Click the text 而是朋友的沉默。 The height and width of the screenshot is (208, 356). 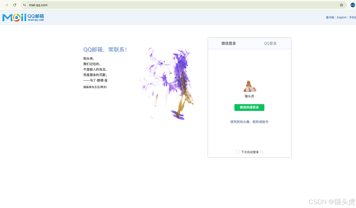pos(95,75)
